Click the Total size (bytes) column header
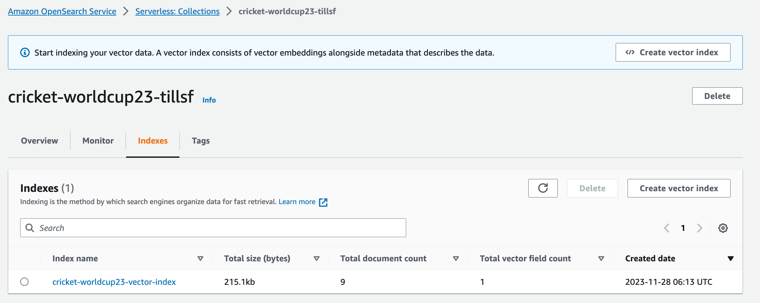Viewport: 760px width, 303px height. pyautogui.click(x=257, y=259)
